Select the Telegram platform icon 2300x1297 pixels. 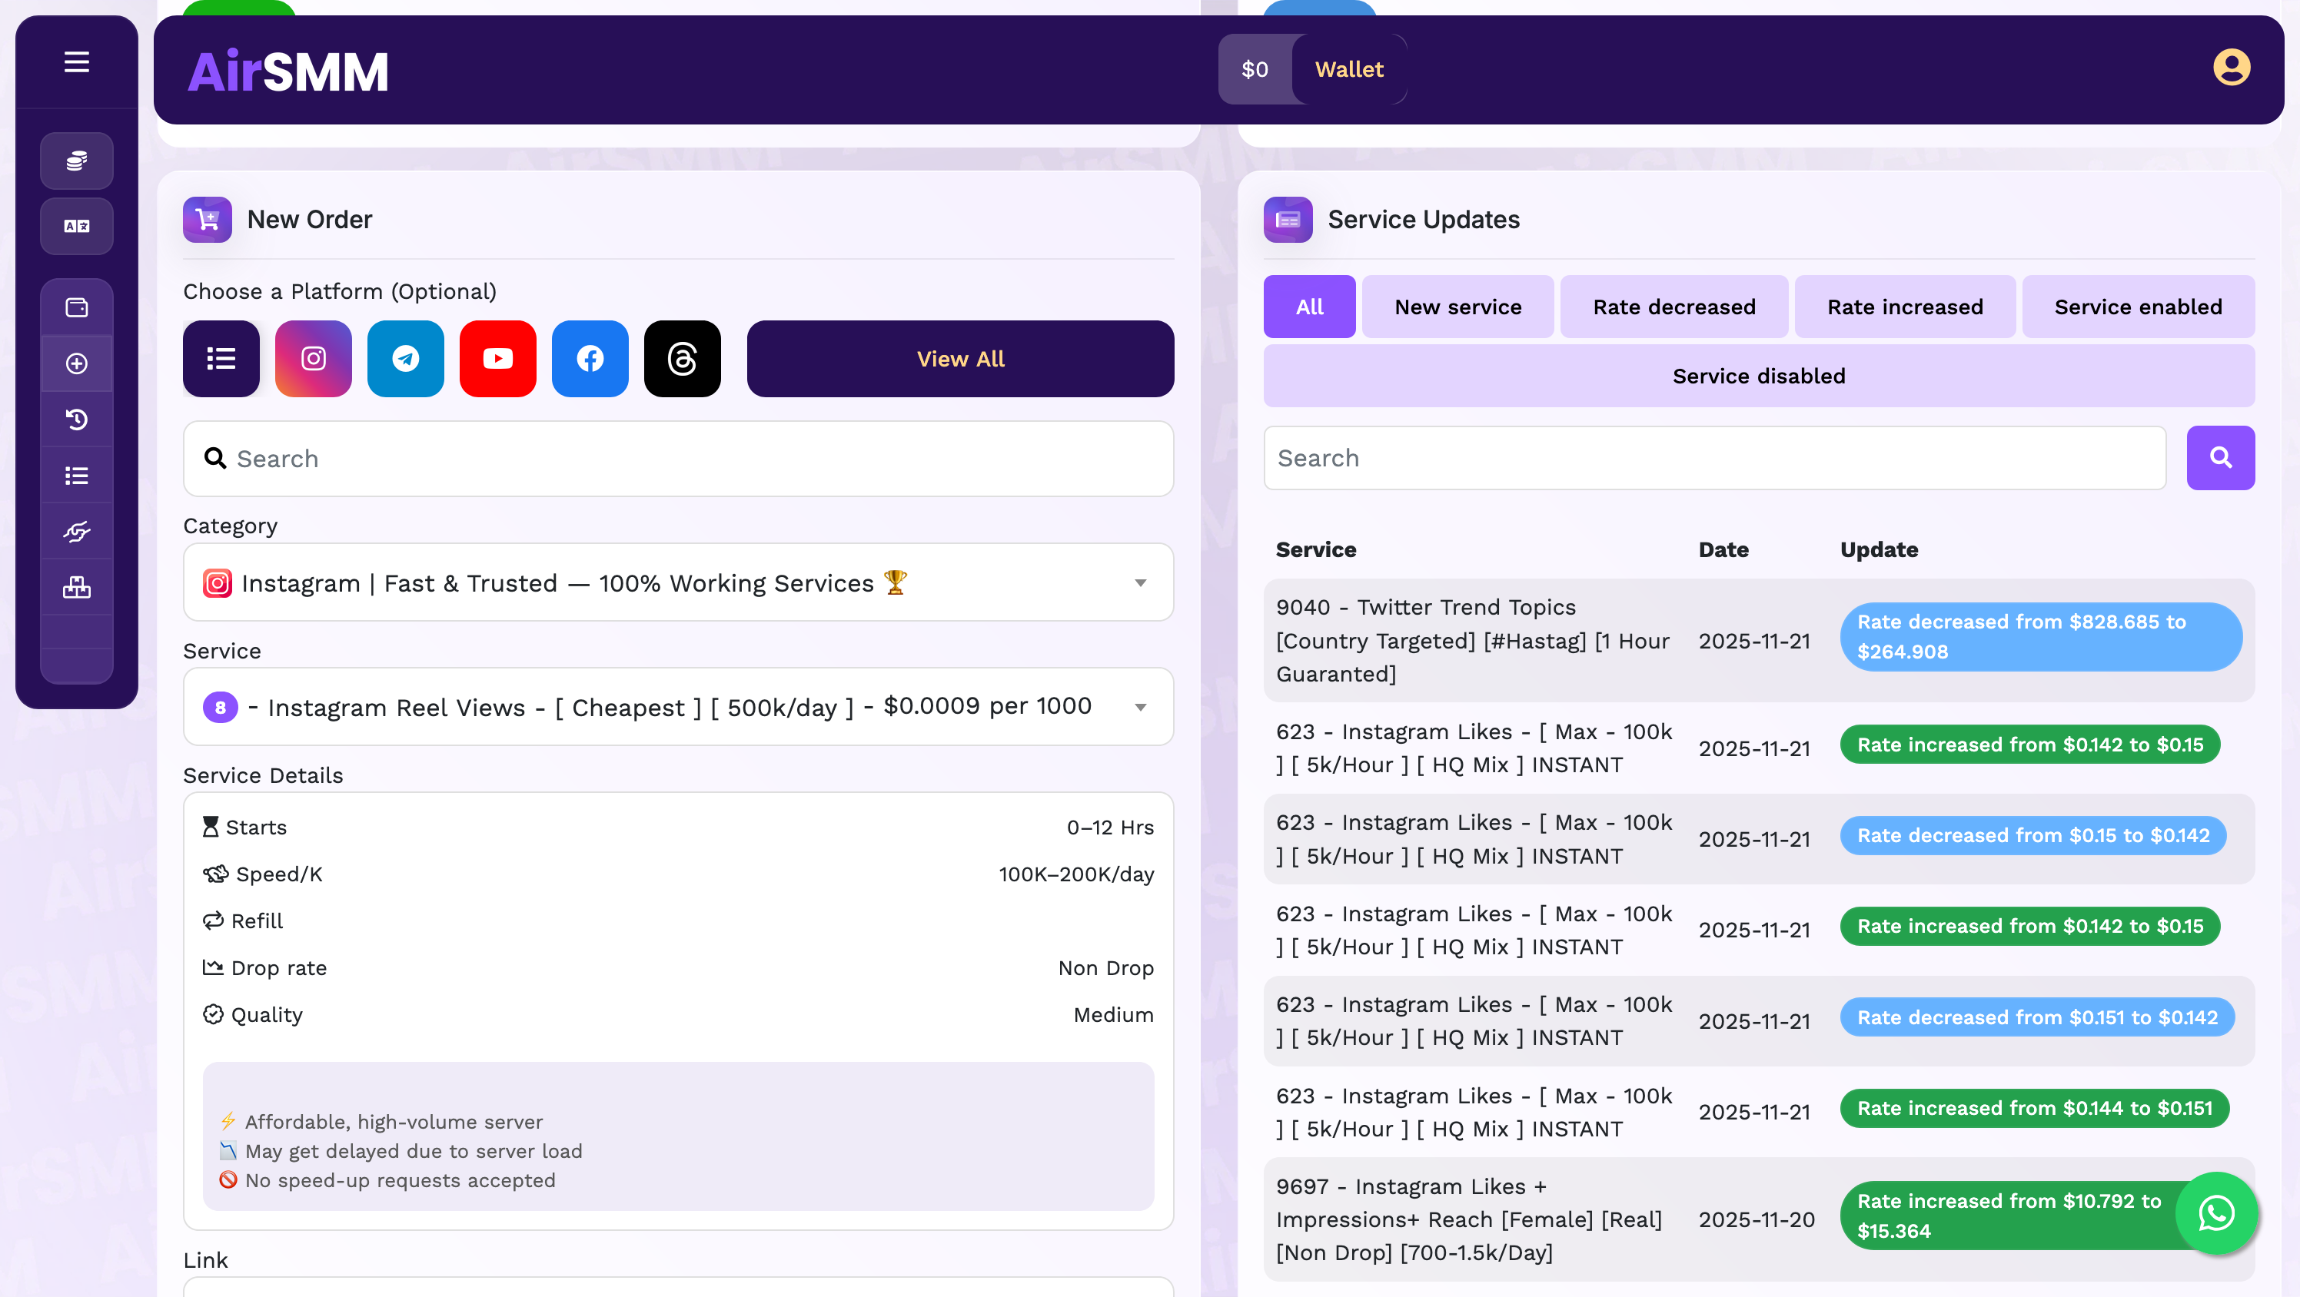click(x=405, y=359)
